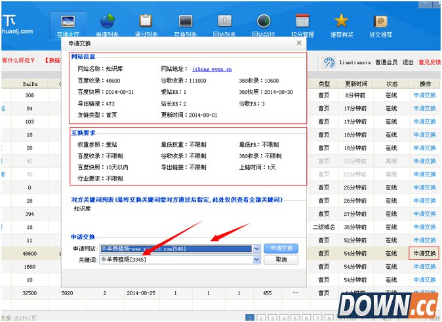Click 申请交换 in the Baidu 103 row
Viewport: 442px width, 322px height.
pos(424,122)
